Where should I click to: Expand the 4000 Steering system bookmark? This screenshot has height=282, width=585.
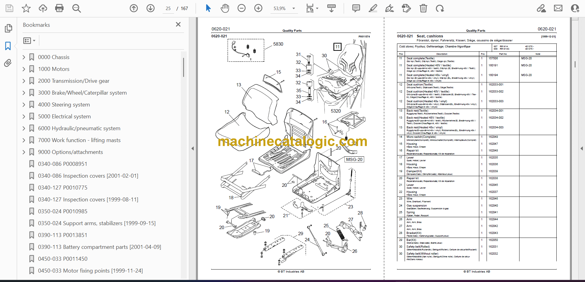point(24,105)
